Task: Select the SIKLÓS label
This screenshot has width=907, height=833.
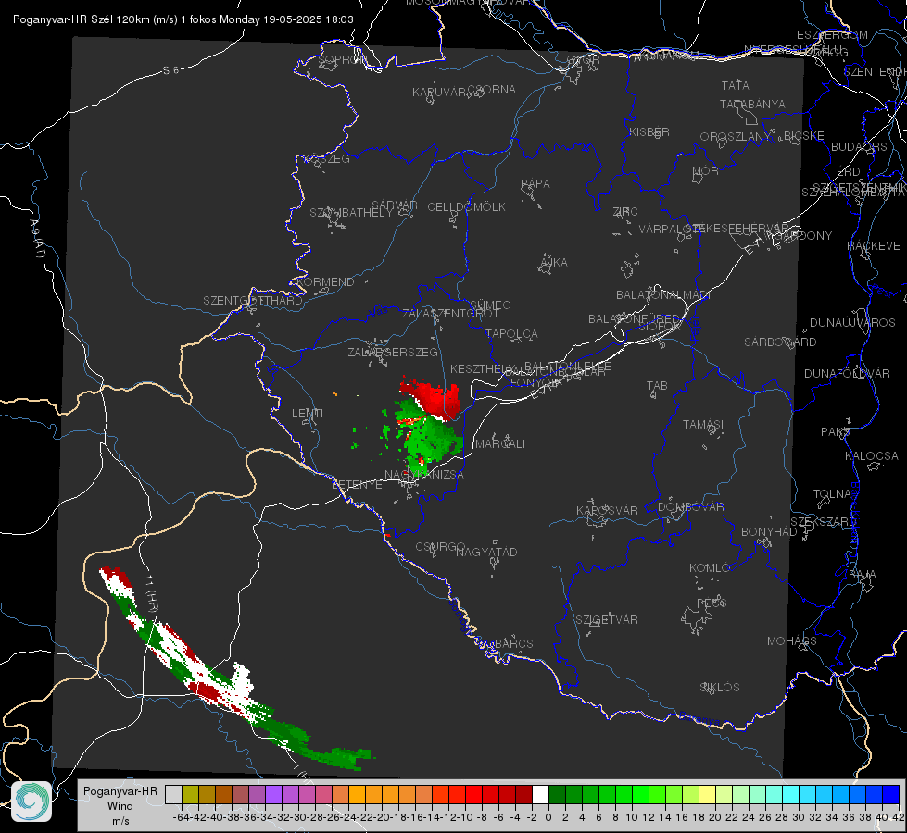Action: [x=720, y=688]
